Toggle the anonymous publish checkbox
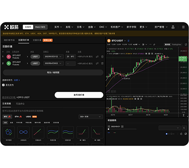The image size is (189, 168). [x=3, y=85]
